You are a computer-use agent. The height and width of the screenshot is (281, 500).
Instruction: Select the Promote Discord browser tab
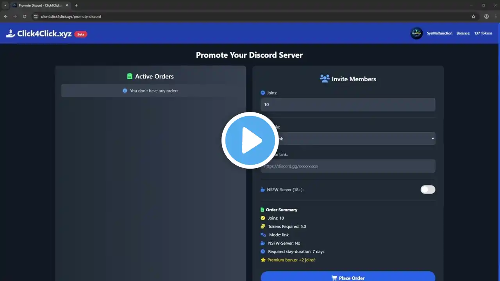tap(40, 5)
